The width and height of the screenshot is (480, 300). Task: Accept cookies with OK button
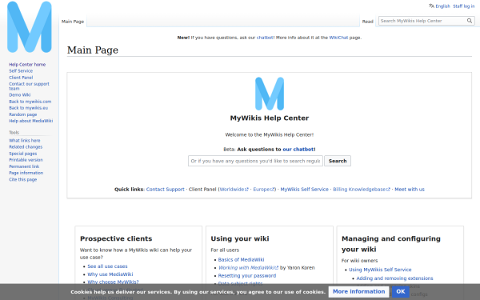click(401, 292)
